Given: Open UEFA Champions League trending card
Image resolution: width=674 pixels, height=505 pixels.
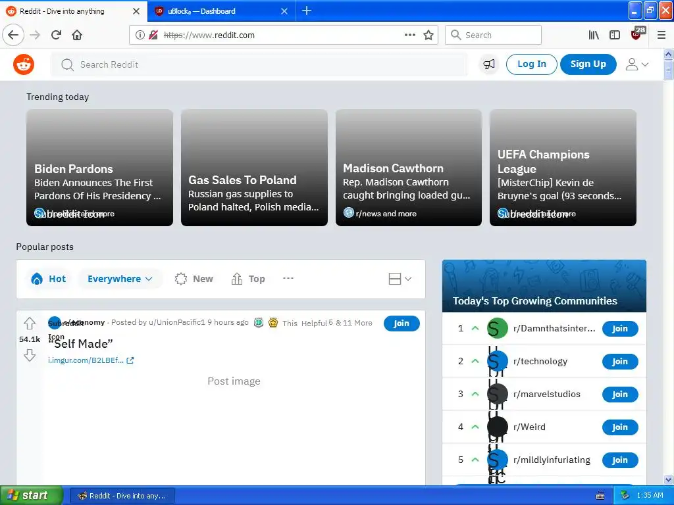Looking at the screenshot, I should click(x=563, y=168).
